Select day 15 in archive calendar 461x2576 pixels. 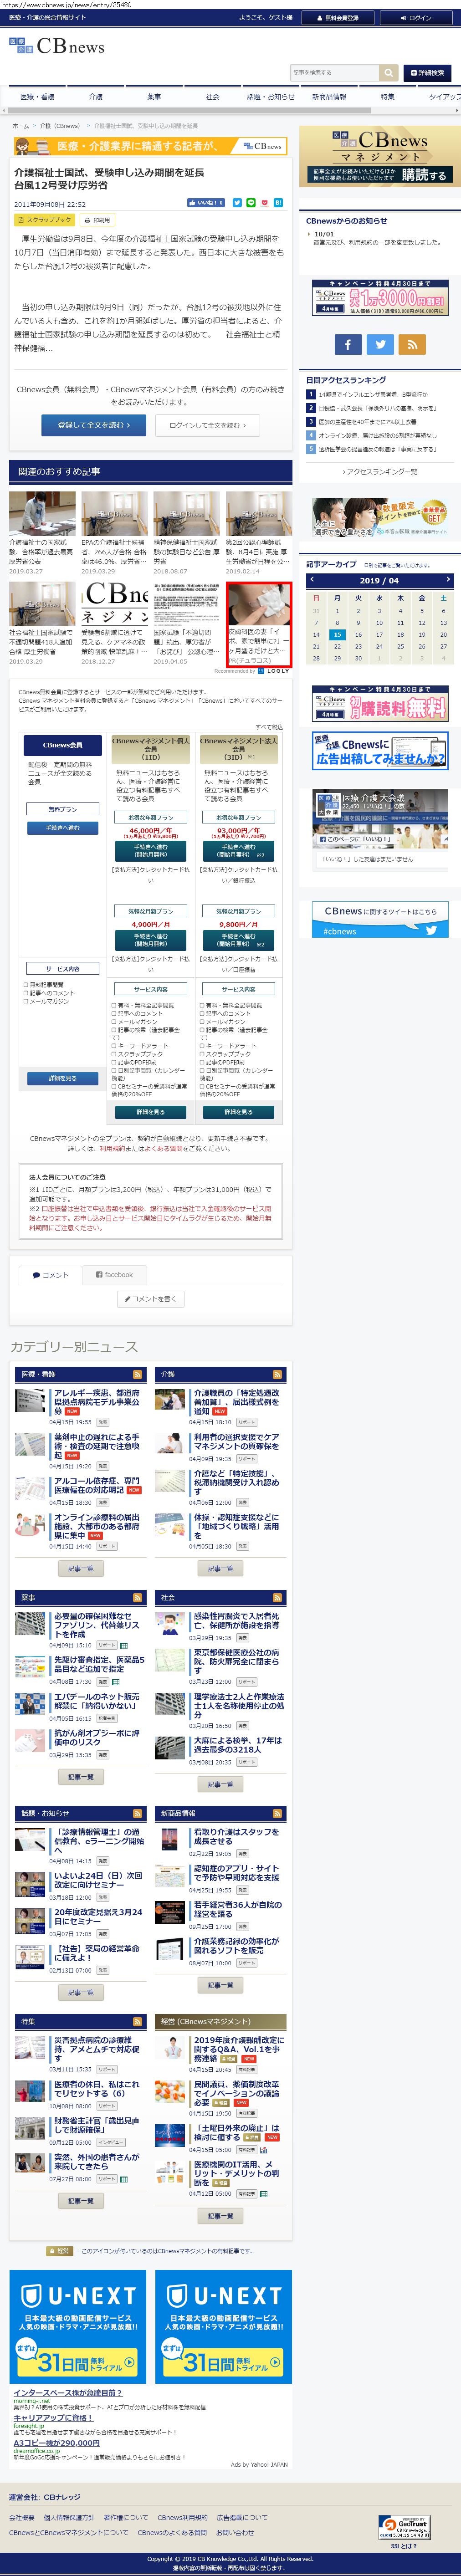tap(337, 634)
